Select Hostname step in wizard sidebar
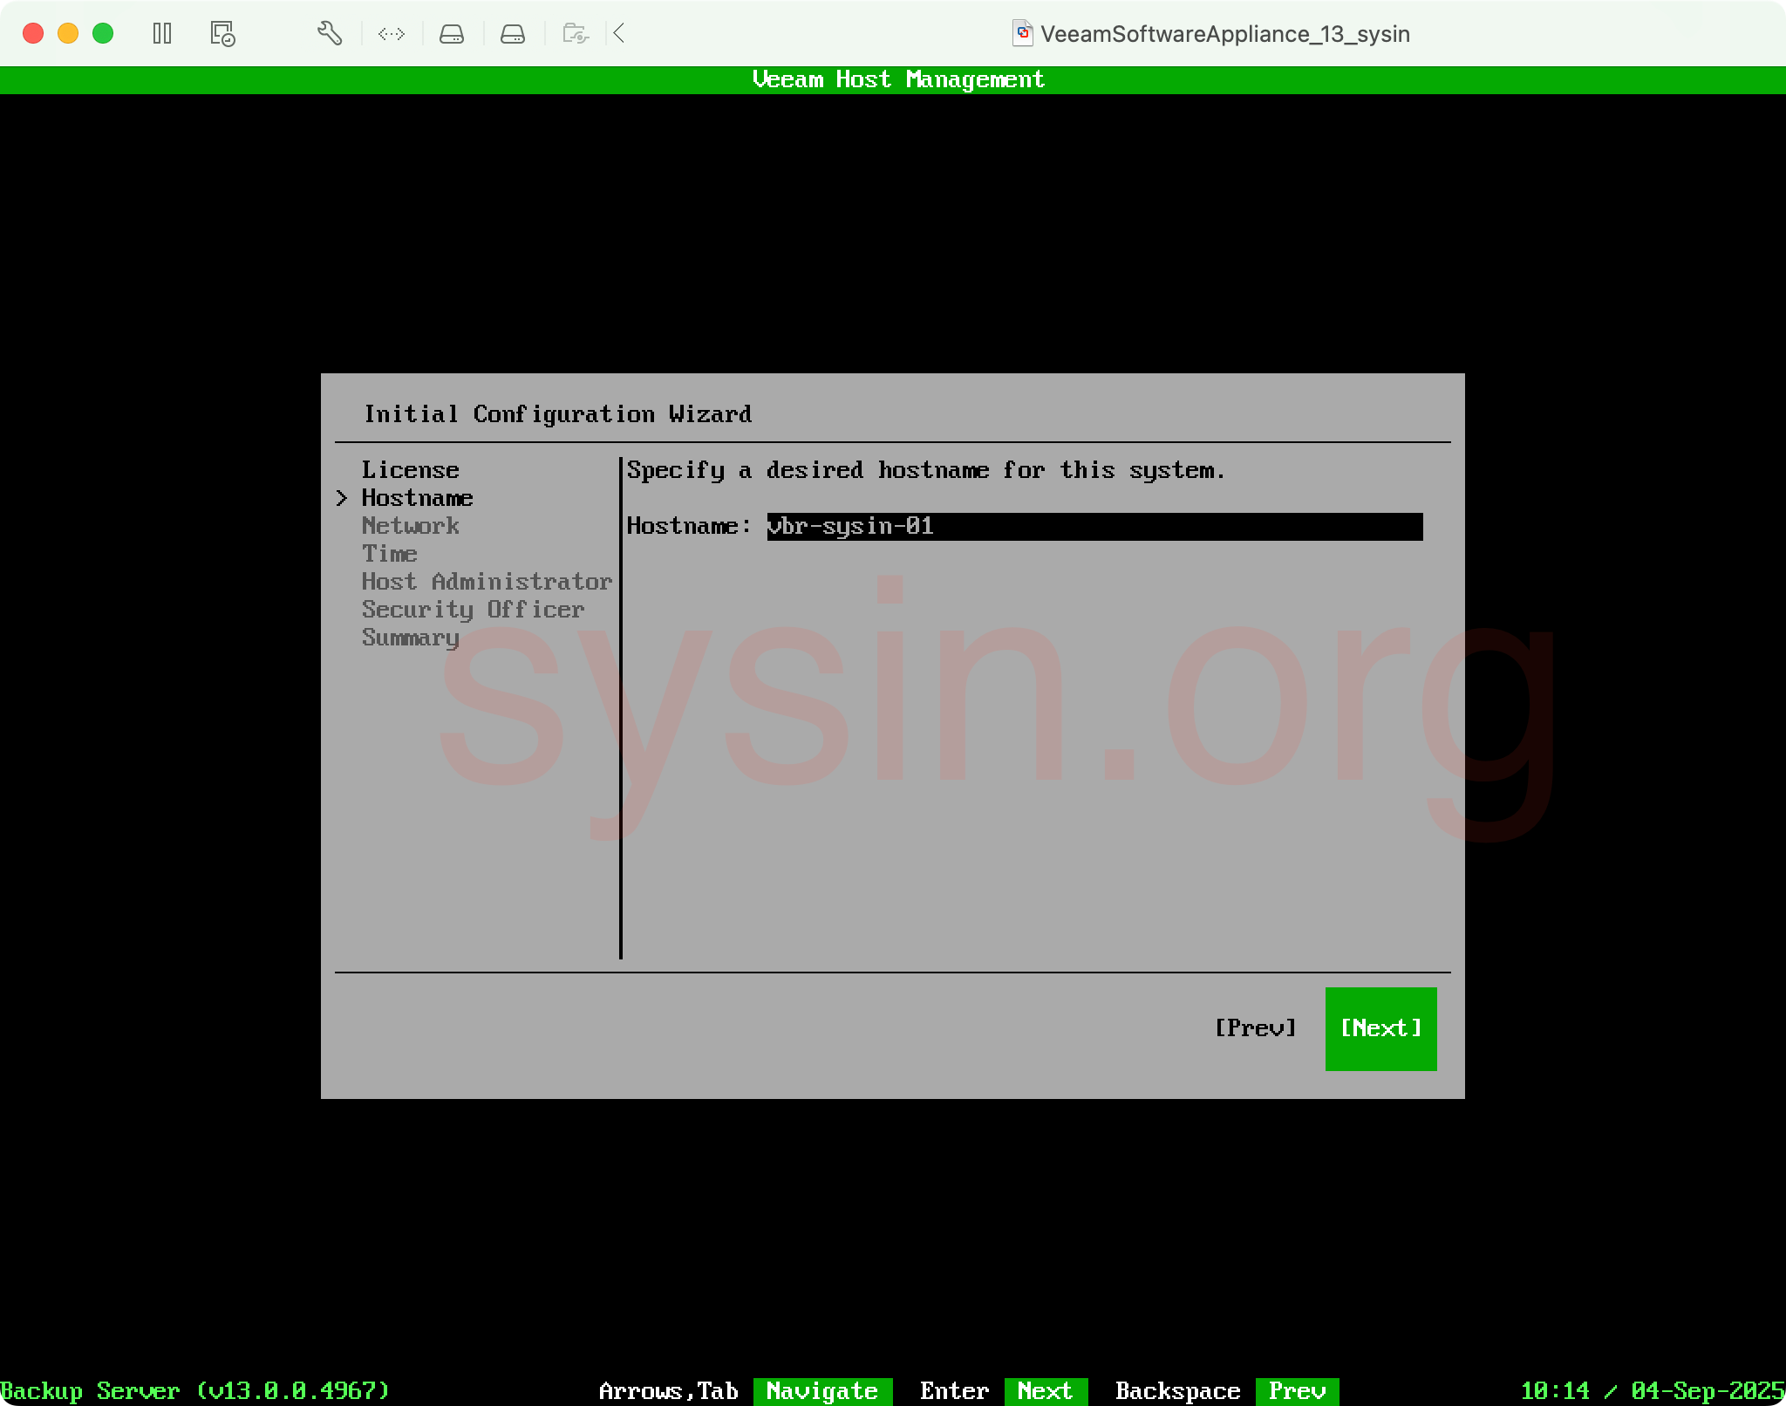The height and width of the screenshot is (1406, 1786). pos(417,498)
